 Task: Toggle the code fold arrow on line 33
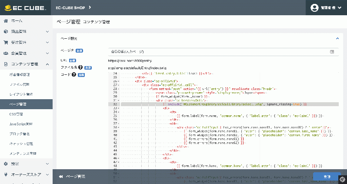[x=119, y=108]
